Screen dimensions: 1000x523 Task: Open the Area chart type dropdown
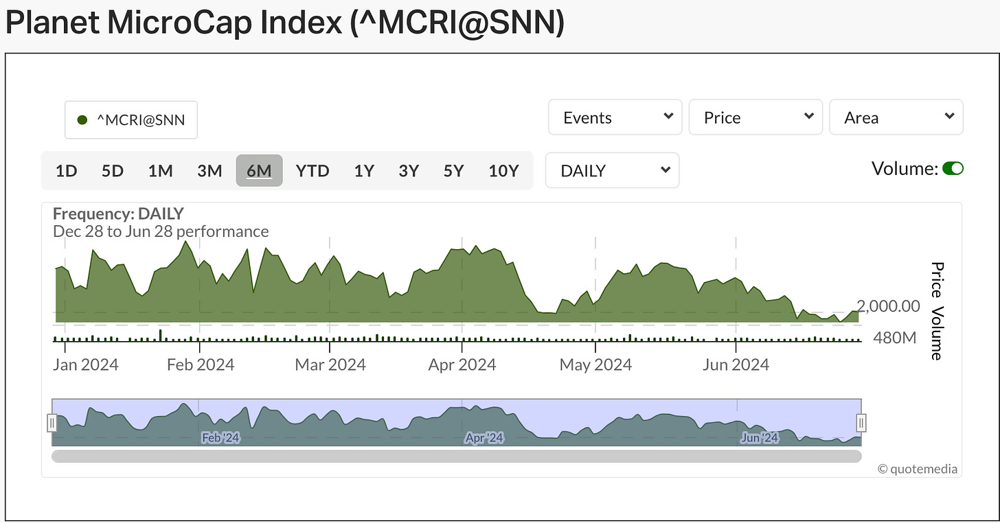point(896,117)
